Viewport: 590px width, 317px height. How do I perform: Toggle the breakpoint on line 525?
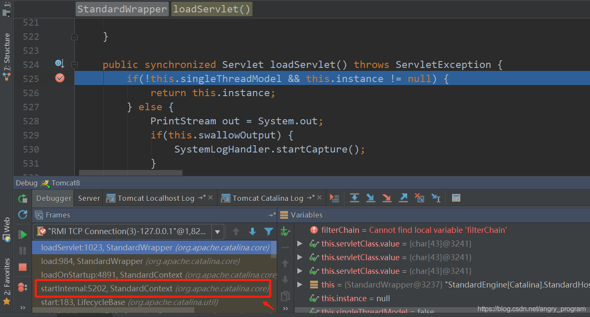point(60,78)
